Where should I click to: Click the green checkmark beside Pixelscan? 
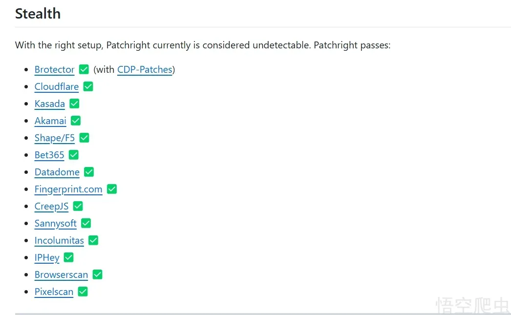(83, 292)
